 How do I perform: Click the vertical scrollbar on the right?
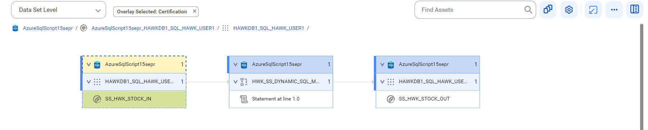(x=642, y=77)
